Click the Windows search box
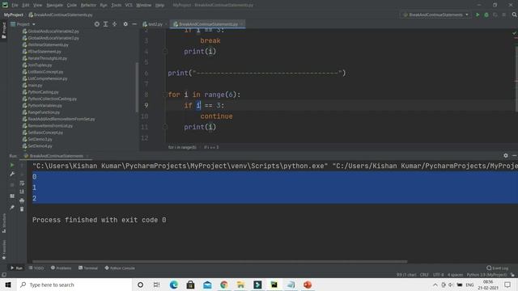 (x=74, y=285)
